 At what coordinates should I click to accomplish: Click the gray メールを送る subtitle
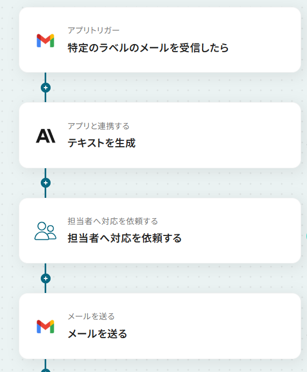[91, 317]
